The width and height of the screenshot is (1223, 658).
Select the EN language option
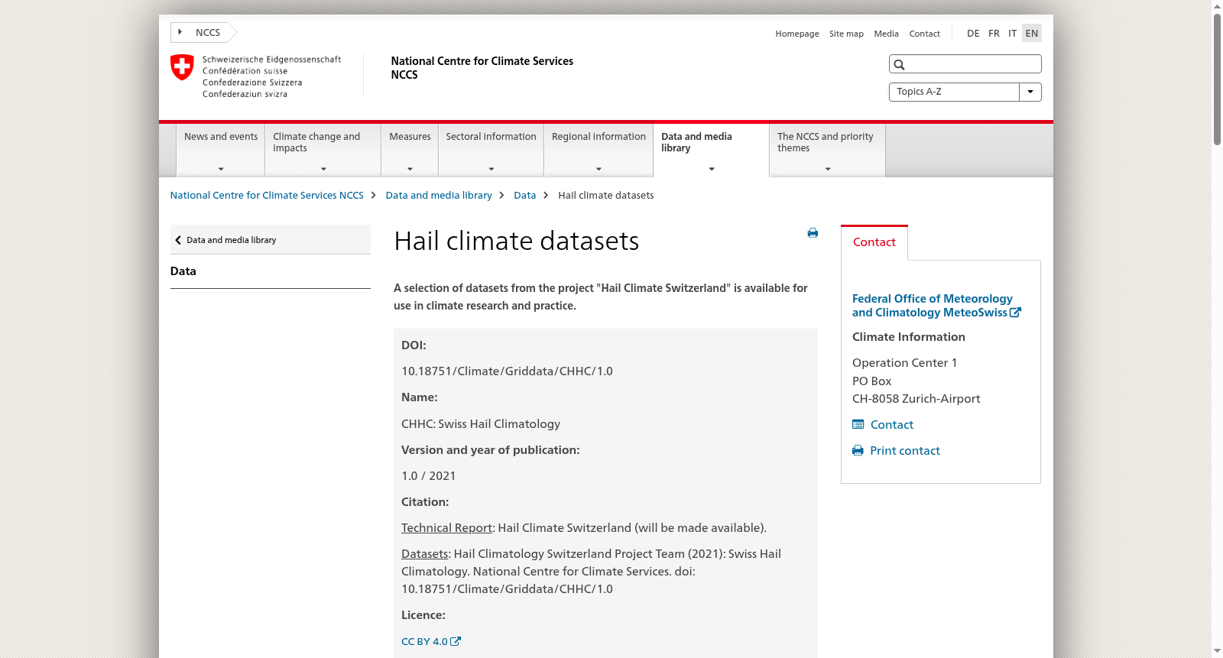pyautogui.click(x=1032, y=33)
